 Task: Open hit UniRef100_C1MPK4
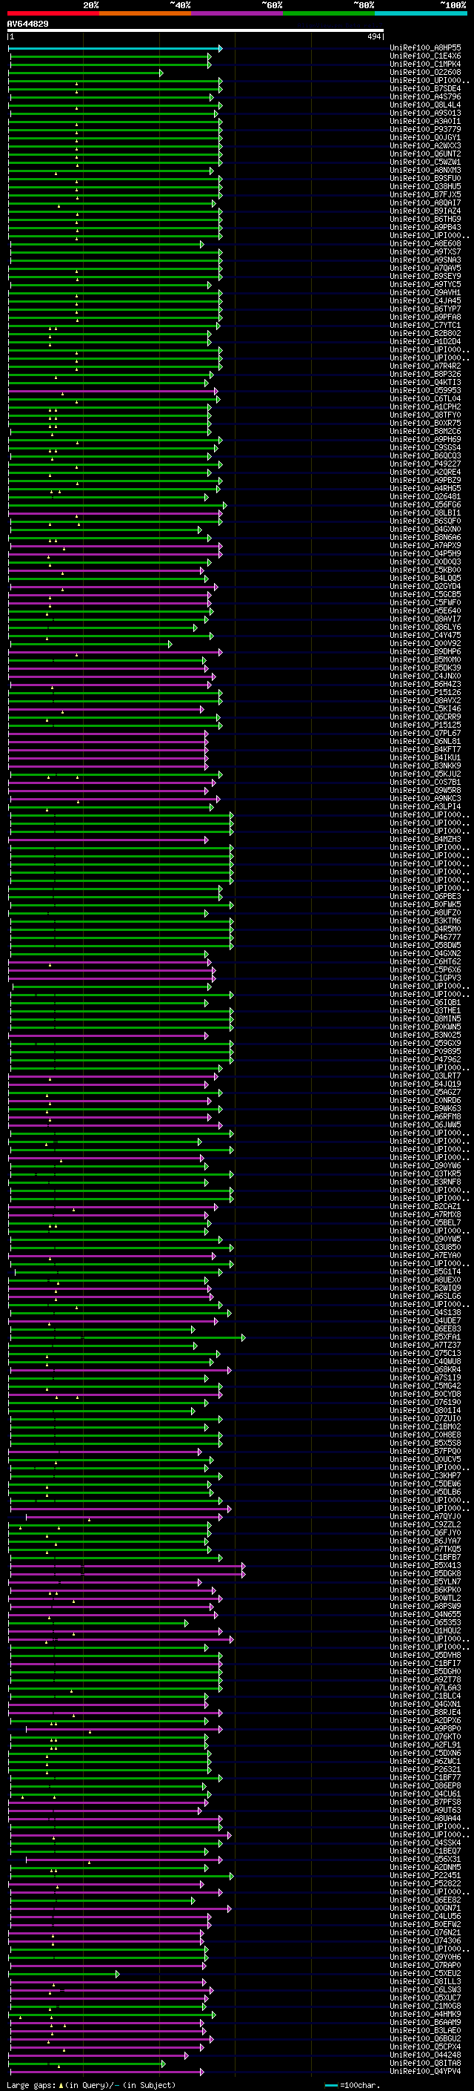[x=425, y=65]
